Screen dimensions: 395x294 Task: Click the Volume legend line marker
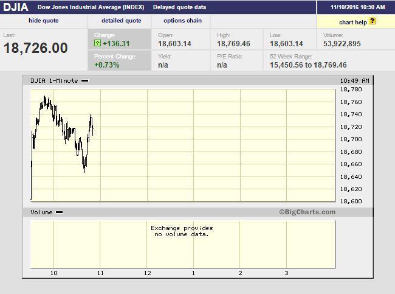(59, 212)
